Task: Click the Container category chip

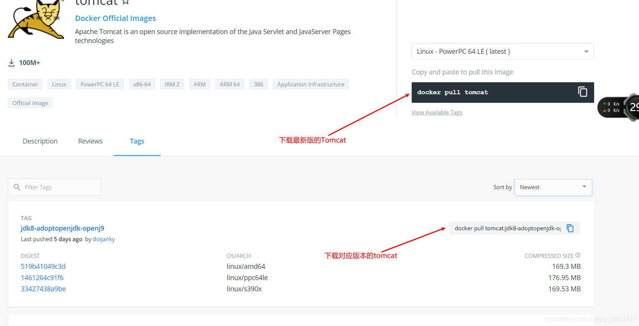Action: (25, 84)
